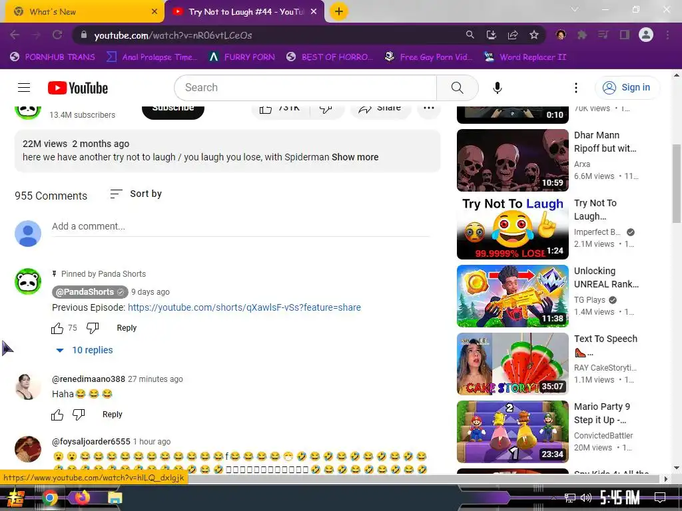Like the PandaShorts pinned comment
Viewport: 682px width, 511px height.
[57, 328]
